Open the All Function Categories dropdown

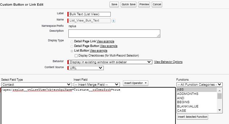(x=200, y=85)
